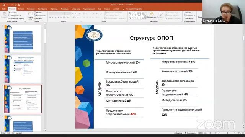Viewport: 245px width, 137px height.
Task: Select the Структура ОПОП slide thumbnail
Action: point(23,99)
